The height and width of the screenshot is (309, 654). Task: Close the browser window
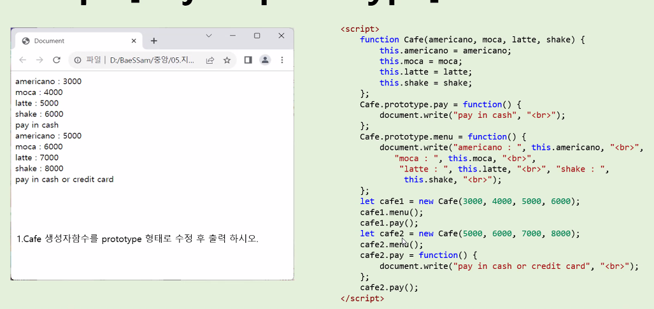tap(281, 36)
